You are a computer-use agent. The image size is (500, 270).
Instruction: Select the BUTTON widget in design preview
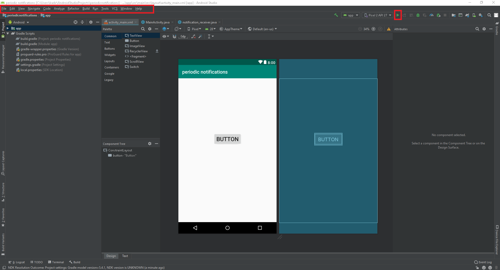click(227, 139)
